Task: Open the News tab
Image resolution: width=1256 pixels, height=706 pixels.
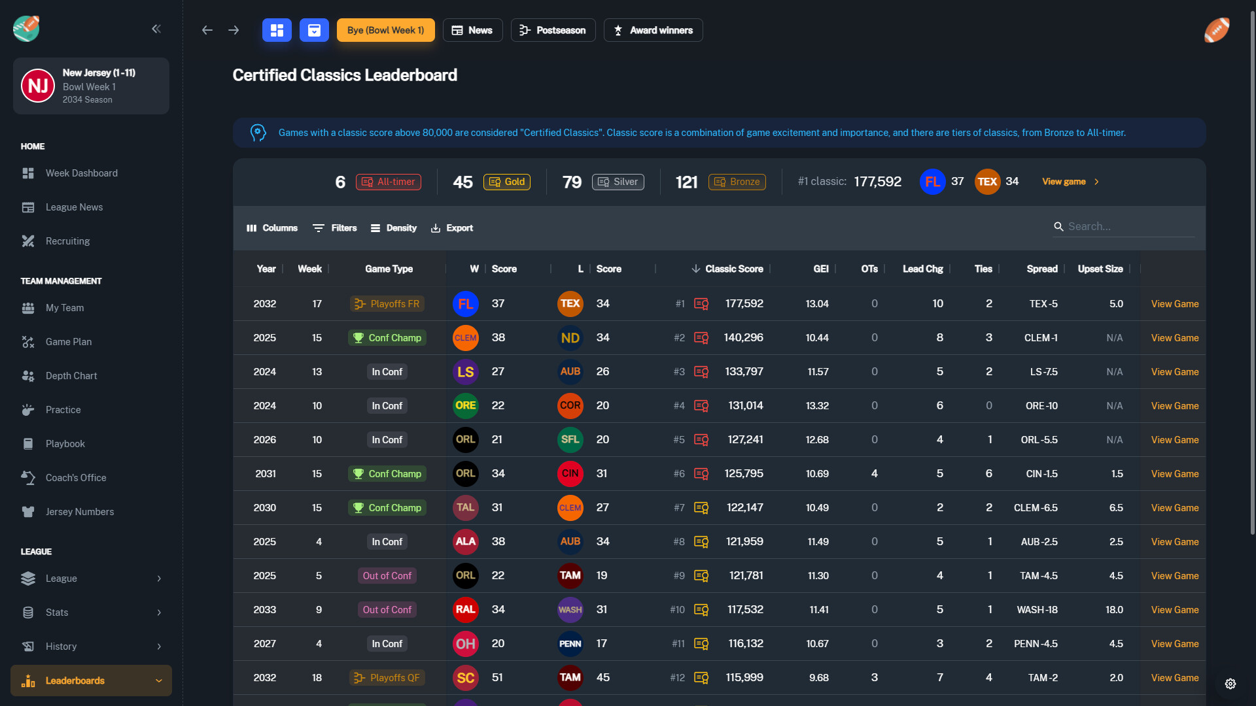Action: (472, 30)
